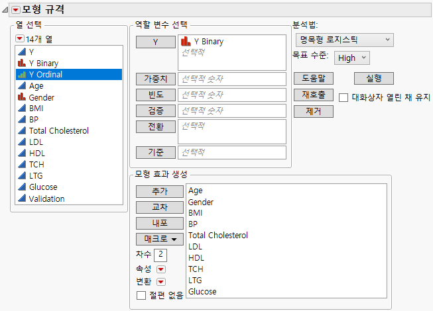Collapse the 모형 규격 outline disclosure triangle

pyautogui.click(x=5, y=10)
